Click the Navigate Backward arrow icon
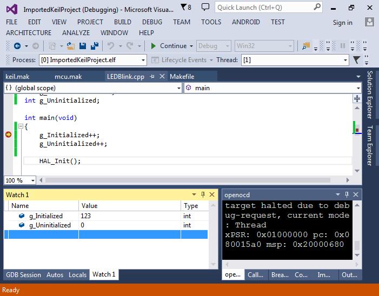379x296 pixels. 17,46
